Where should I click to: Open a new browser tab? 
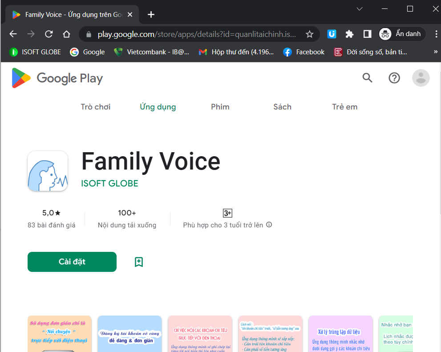click(151, 14)
